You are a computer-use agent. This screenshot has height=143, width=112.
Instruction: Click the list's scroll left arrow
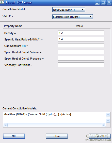[5, 125]
